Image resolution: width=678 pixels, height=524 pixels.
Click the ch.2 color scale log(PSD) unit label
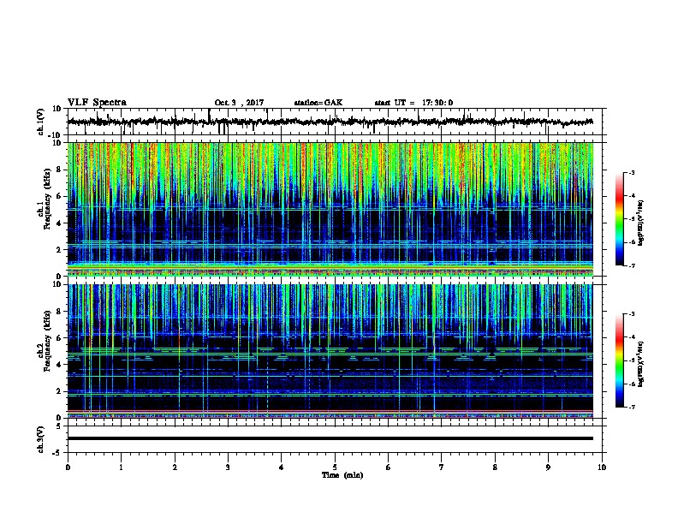tap(641, 365)
